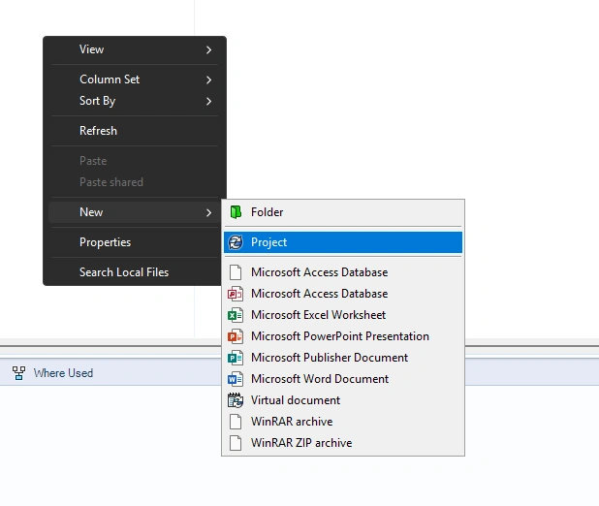
Task: Click the Microsoft Word Document icon
Action: click(235, 379)
